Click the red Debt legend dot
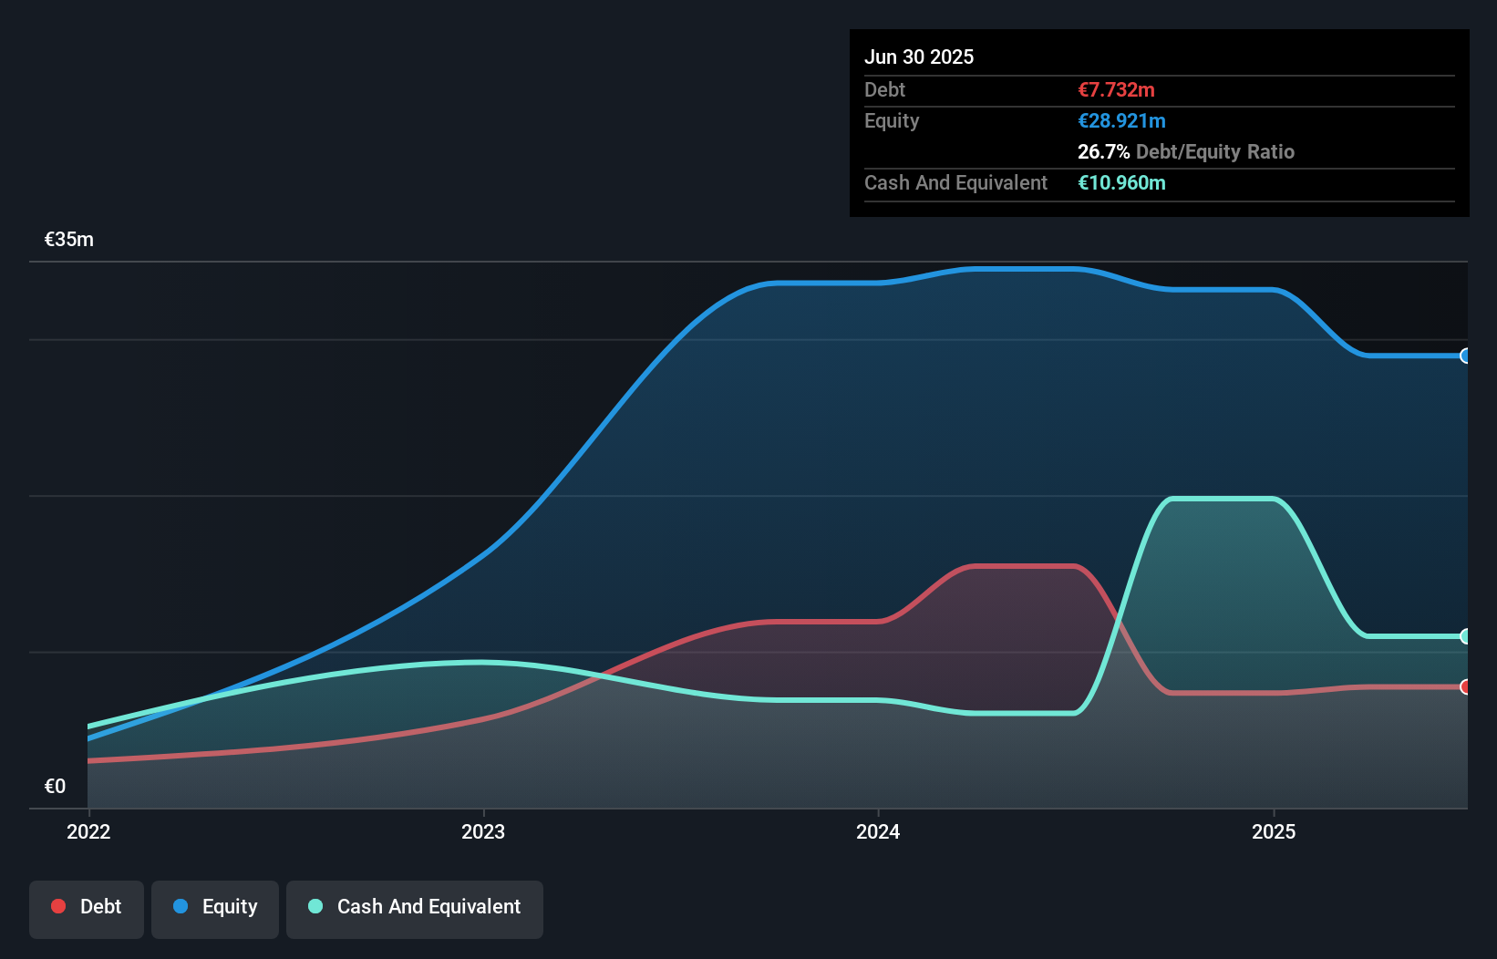The width and height of the screenshot is (1497, 959). pyautogui.click(x=57, y=906)
